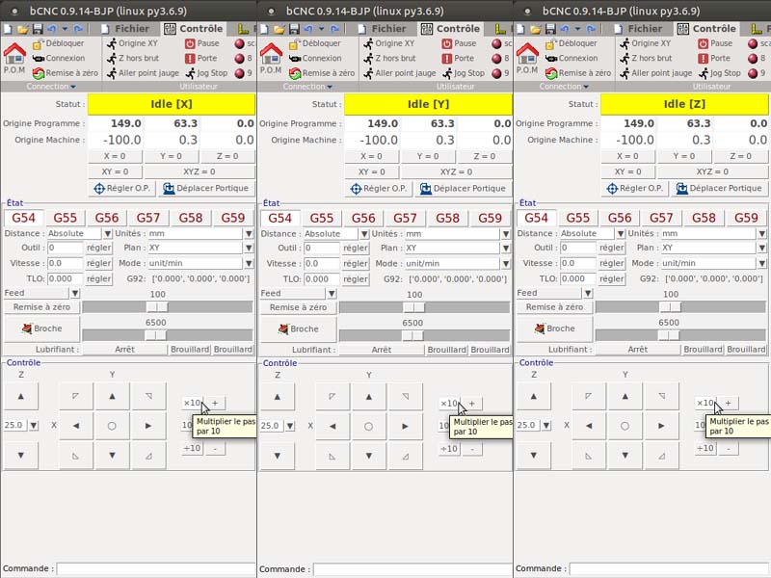Viewport: 771px width, 578px height.
Task: Switch to Fichier tab in Idle [X] window
Action: click(x=128, y=29)
